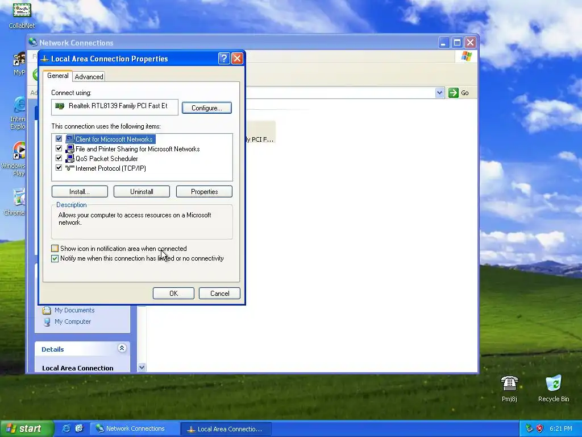
Task: Click the My Computer icon in sidebar
Action: pyautogui.click(x=47, y=322)
